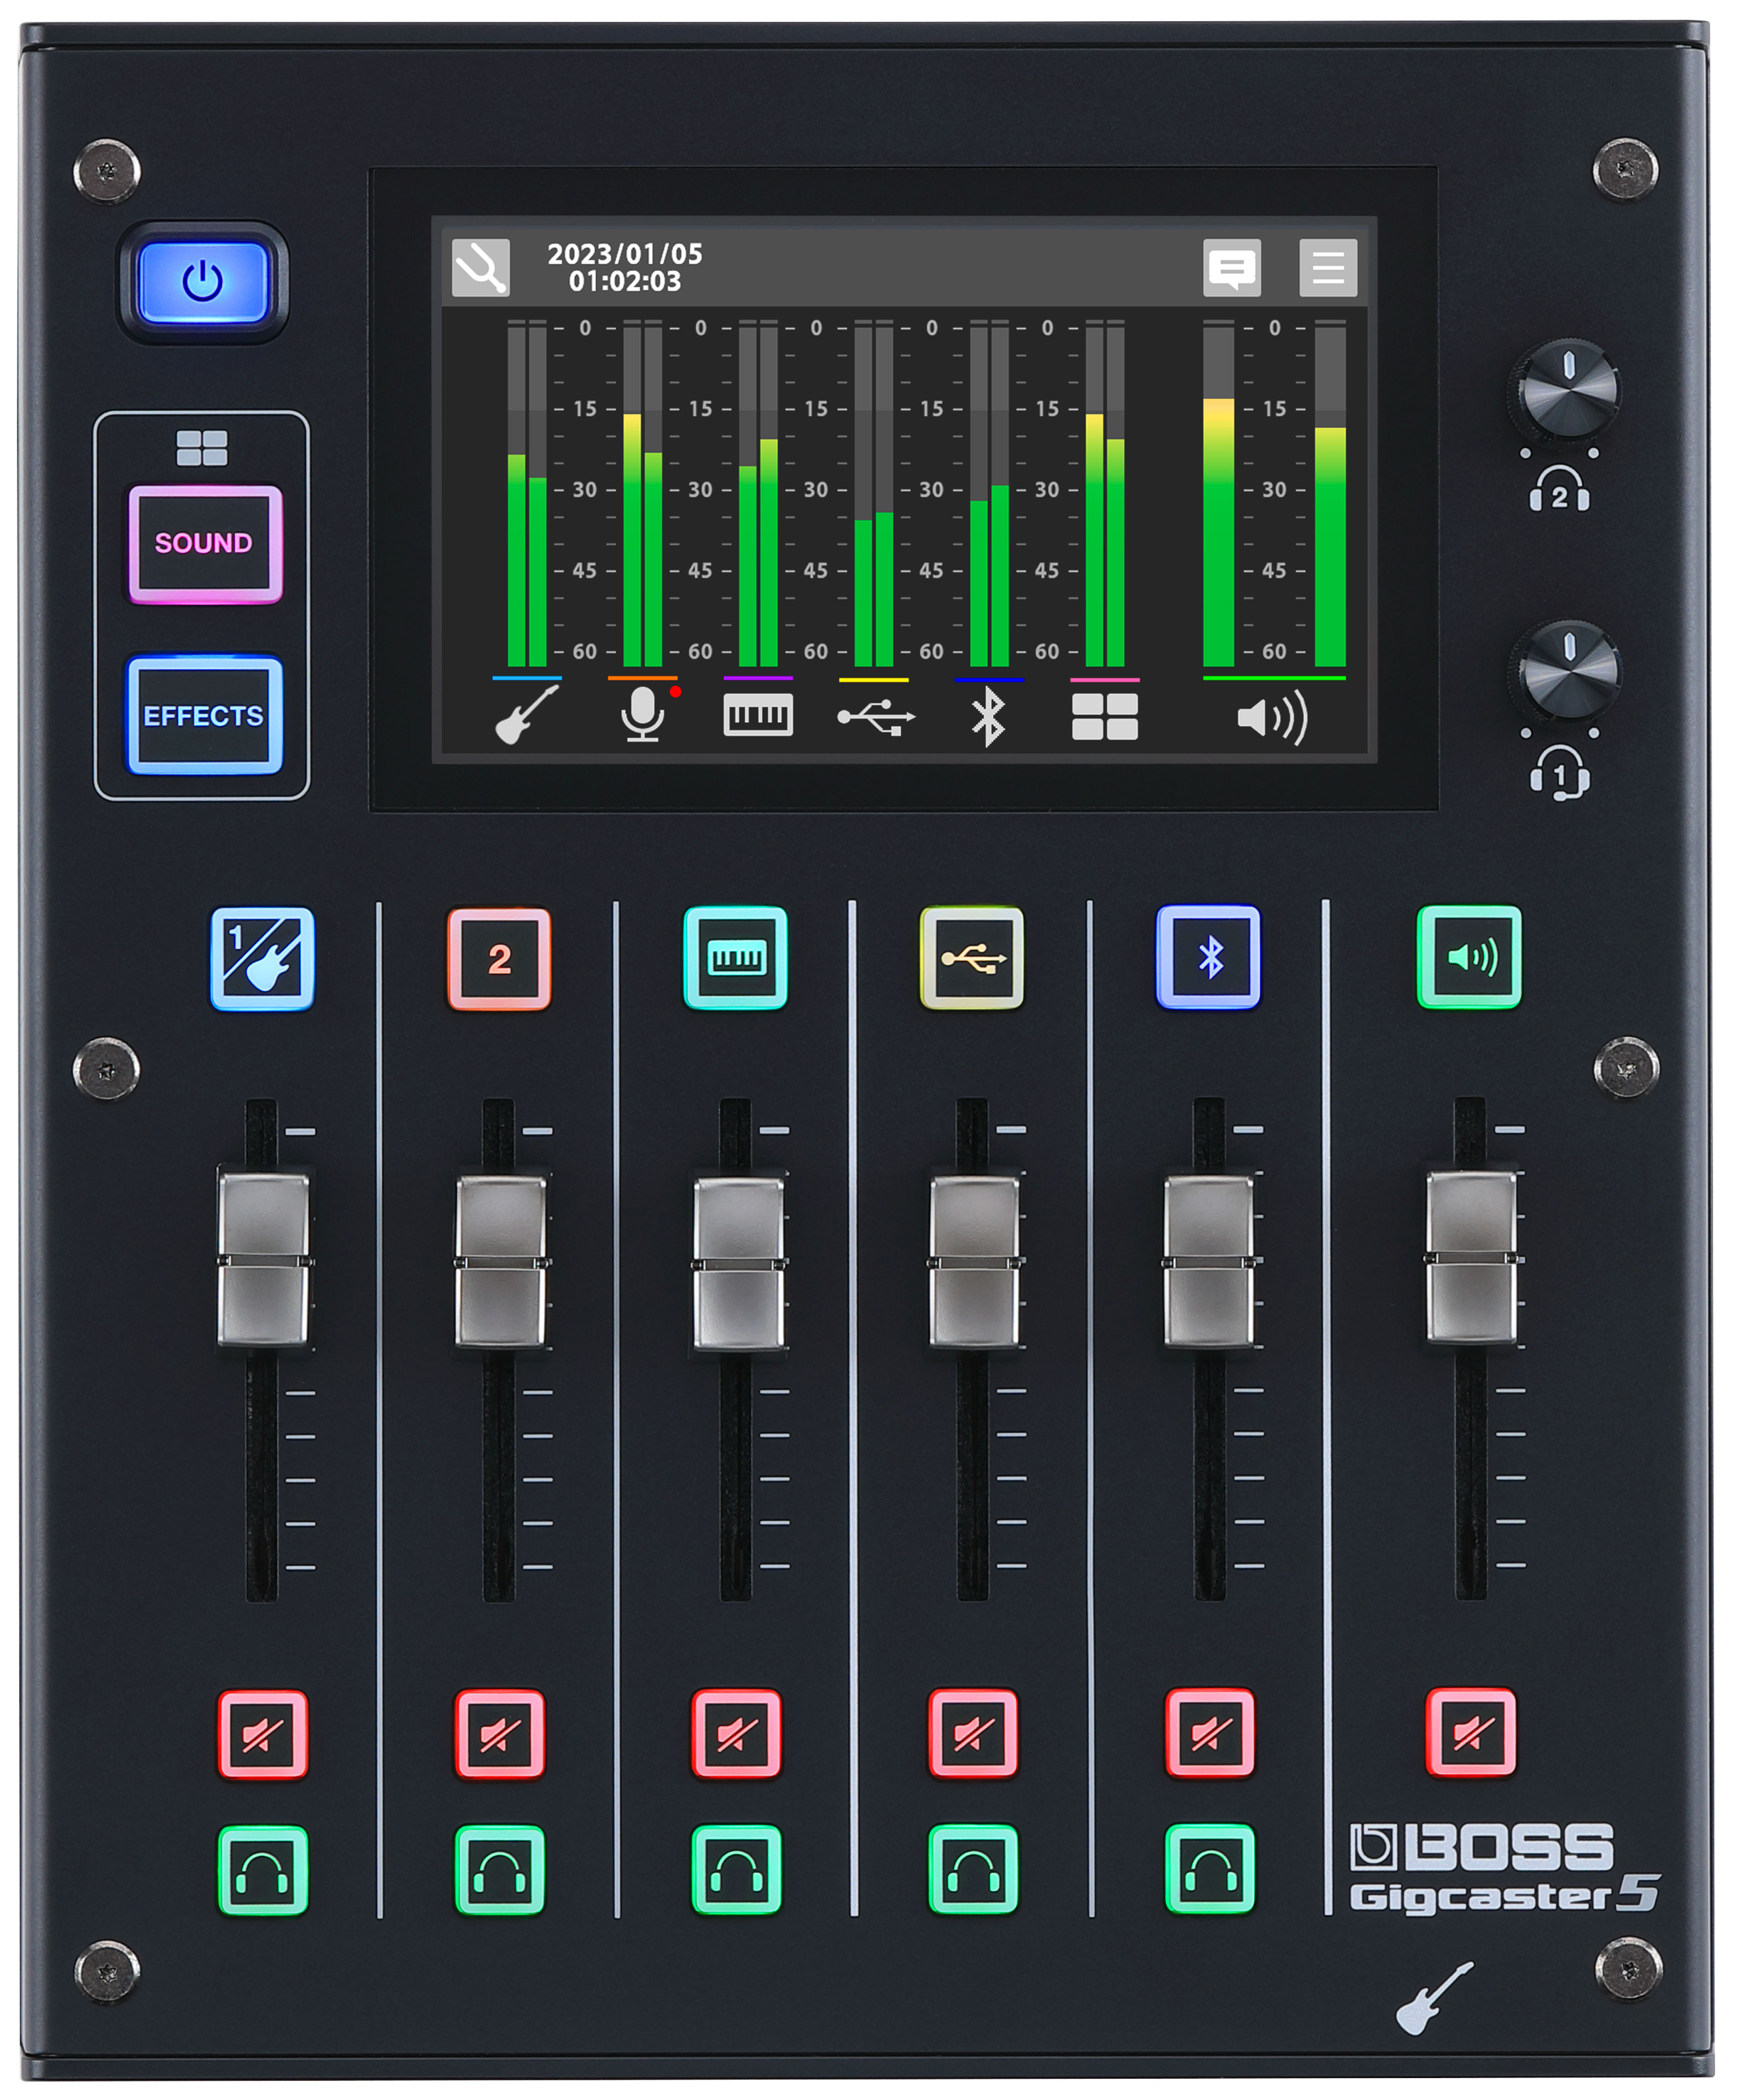The width and height of the screenshot is (1737, 2100).
Task: Open the hamburger menu on the touchscreen
Action: (x=1330, y=268)
